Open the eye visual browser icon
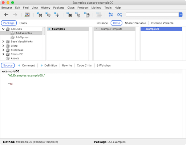Screen dimensions: 186x145 pyautogui.click(x=27, y=15)
